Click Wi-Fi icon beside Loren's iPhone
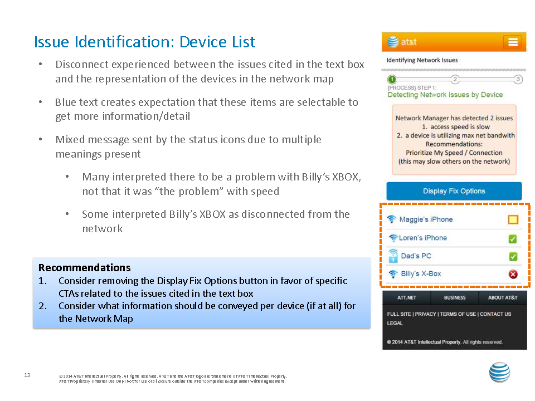The width and height of the screenshot is (535, 401). coord(393,238)
